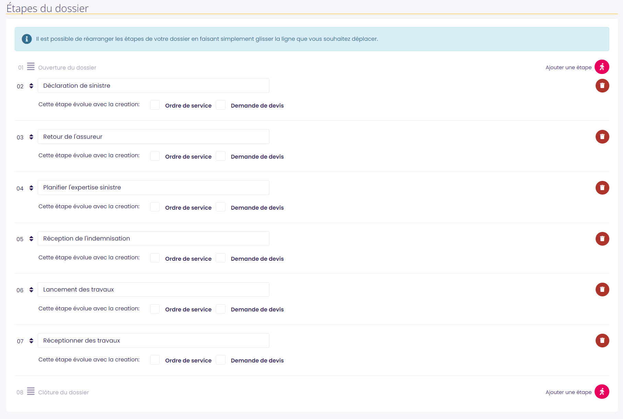Image resolution: width=623 pixels, height=419 pixels.
Task: Check Ordre de service for Retour de l'assureur
Action: coord(155,156)
